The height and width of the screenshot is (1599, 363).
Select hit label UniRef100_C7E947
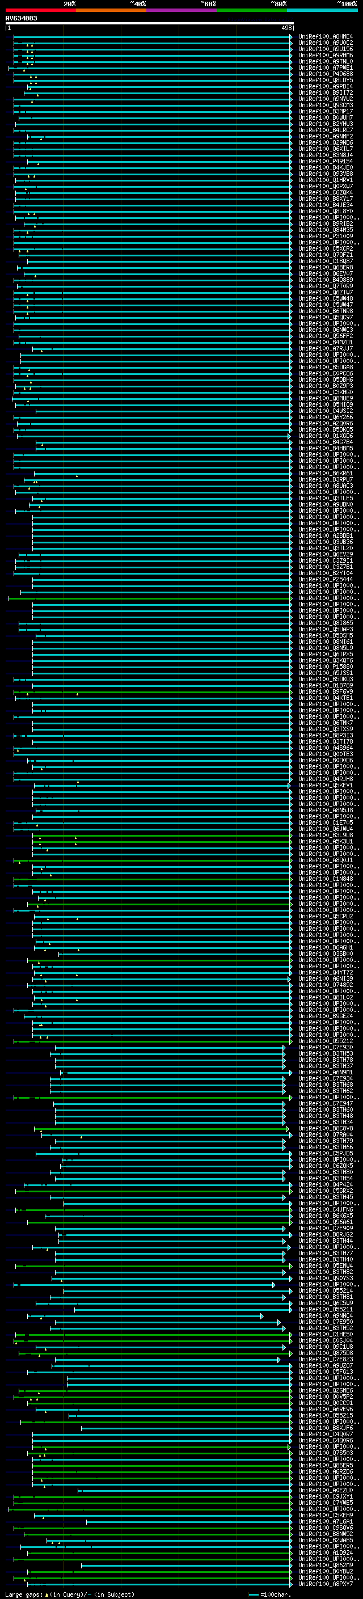[x=326, y=1103]
